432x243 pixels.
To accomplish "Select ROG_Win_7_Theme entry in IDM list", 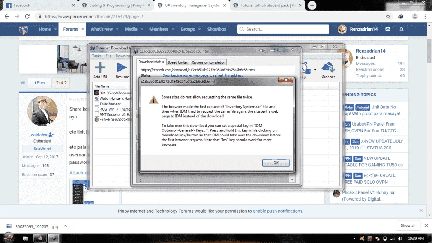I will (x=113, y=109).
